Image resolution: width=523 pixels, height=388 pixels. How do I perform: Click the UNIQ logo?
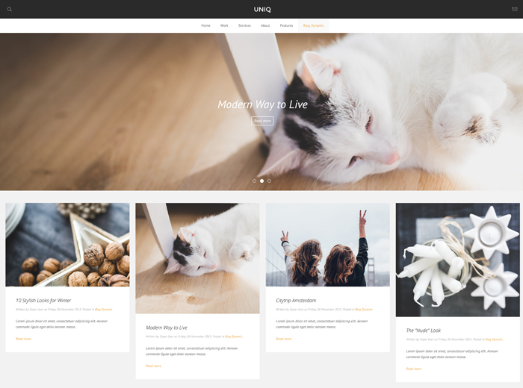pyautogui.click(x=262, y=9)
